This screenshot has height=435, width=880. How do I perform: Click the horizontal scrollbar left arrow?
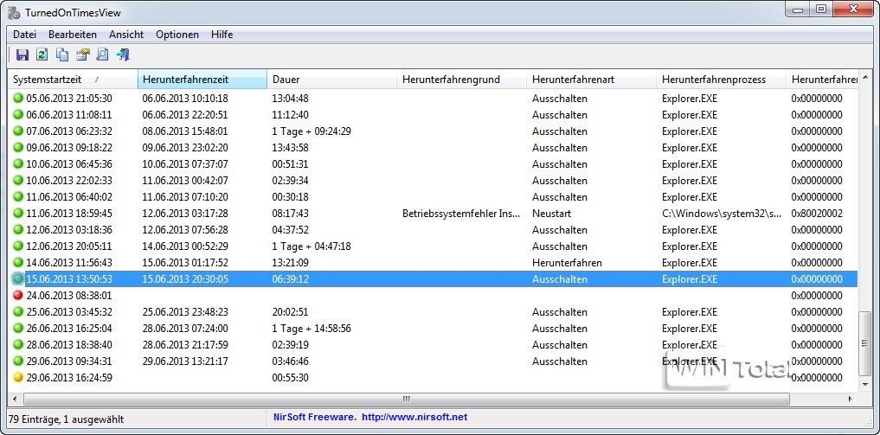pyautogui.click(x=14, y=400)
